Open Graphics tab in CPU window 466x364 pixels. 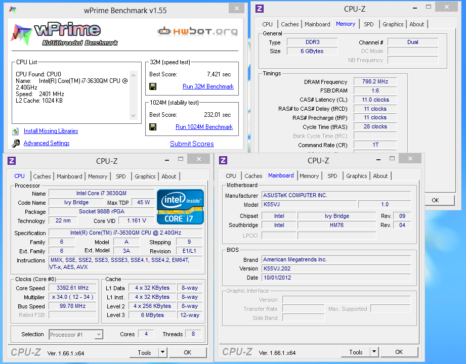click(x=145, y=176)
